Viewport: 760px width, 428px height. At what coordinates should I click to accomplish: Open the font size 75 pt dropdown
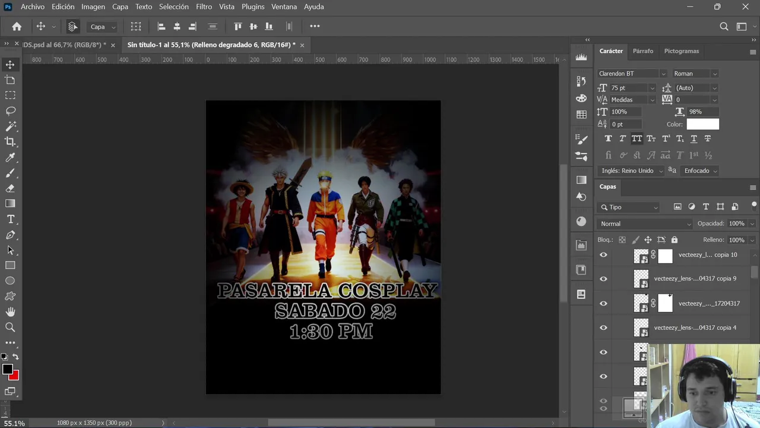(652, 88)
